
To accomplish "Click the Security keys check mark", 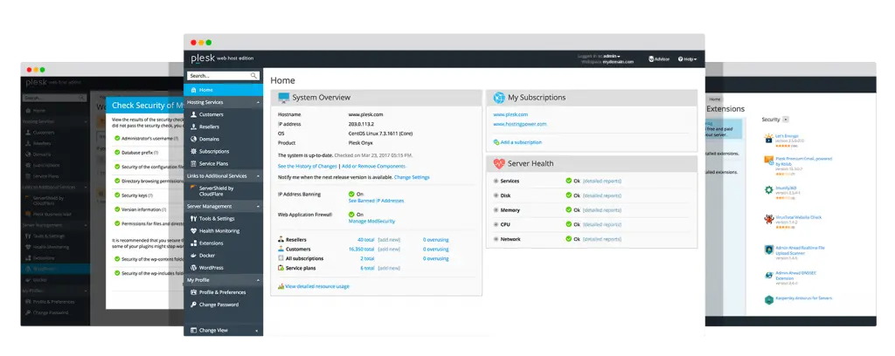I will pos(116,195).
